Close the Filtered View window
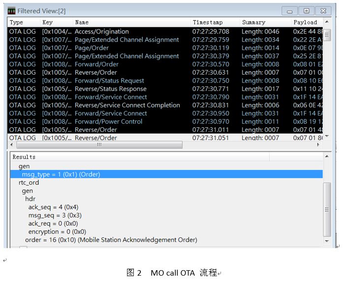Viewport: 345px width, 282px height. pyautogui.click(x=323, y=11)
